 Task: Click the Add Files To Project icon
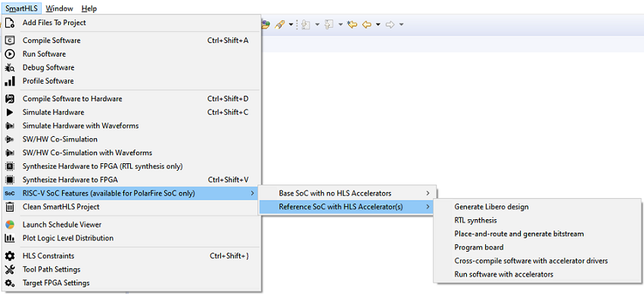tap(10, 23)
